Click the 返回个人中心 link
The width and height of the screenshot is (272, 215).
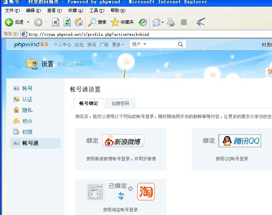point(70,64)
